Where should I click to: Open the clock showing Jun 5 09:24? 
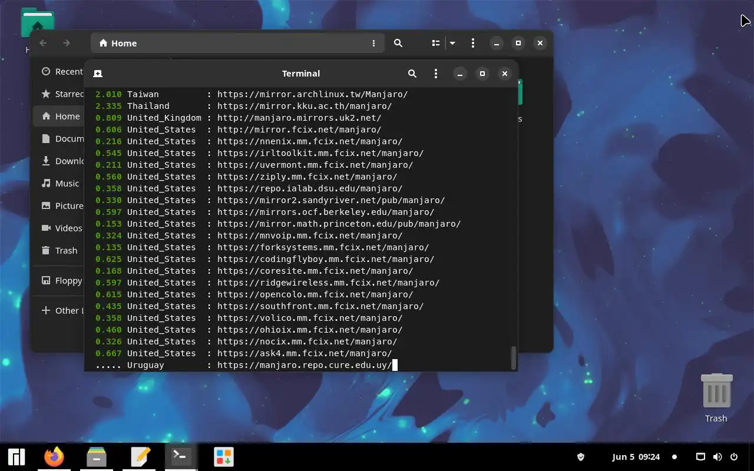coord(636,457)
